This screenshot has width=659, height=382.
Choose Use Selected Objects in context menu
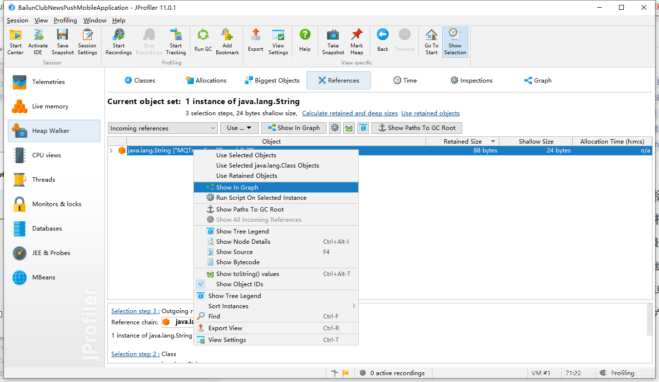pyautogui.click(x=276, y=155)
